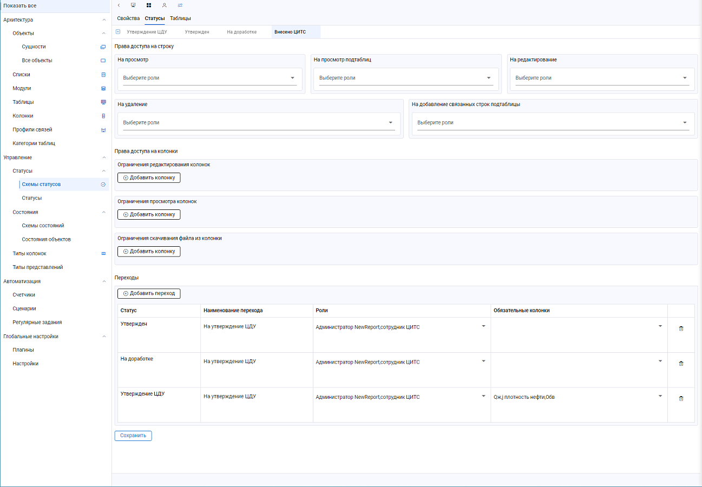Click the icon beside Таблицы in the sidebar
This screenshot has height=487, width=702.
(x=103, y=102)
